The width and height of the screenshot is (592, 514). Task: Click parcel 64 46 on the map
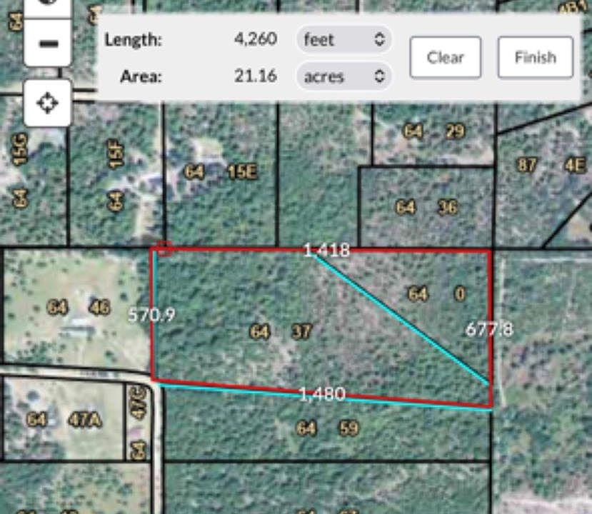pyautogui.click(x=78, y=308)
